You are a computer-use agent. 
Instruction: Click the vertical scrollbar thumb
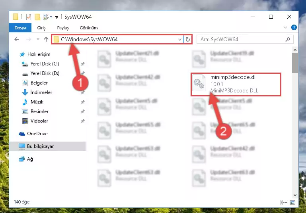click(x=295, y=63)
